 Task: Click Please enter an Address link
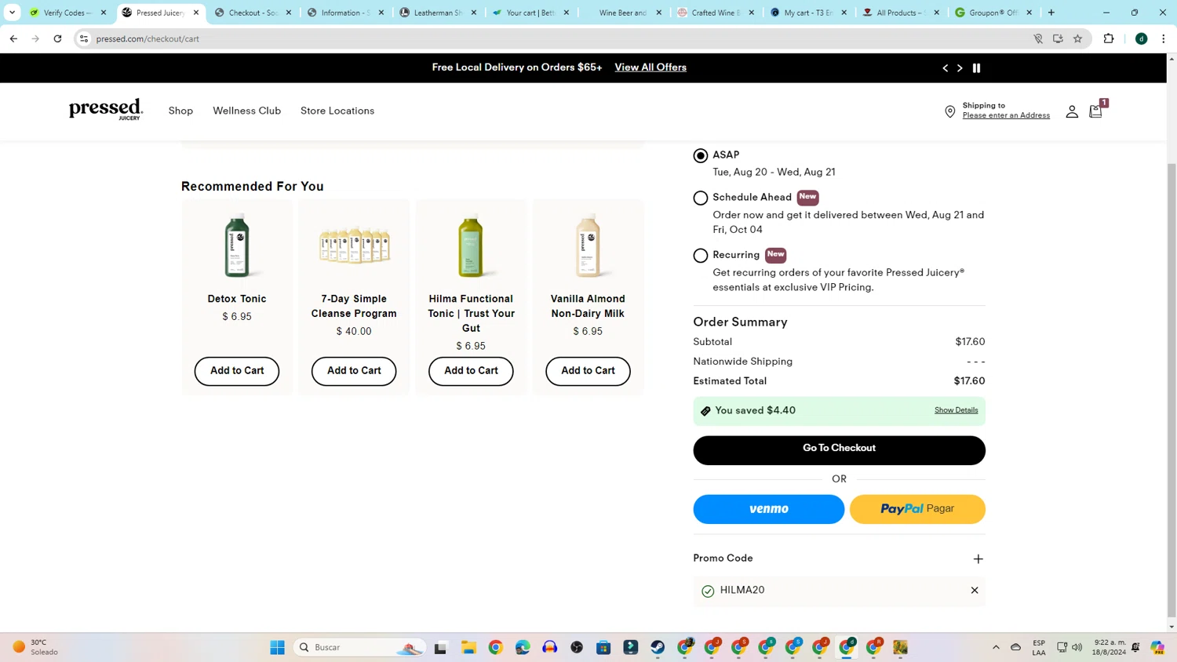click(x=1006, y=115)
